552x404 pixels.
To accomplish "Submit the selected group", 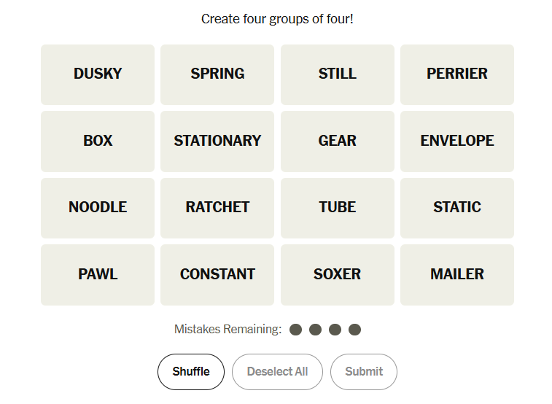I will (x=363, y=372).
